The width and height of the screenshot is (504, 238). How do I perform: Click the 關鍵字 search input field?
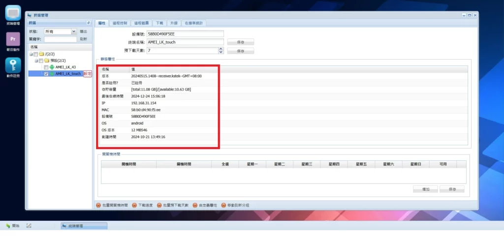(60, 39)
